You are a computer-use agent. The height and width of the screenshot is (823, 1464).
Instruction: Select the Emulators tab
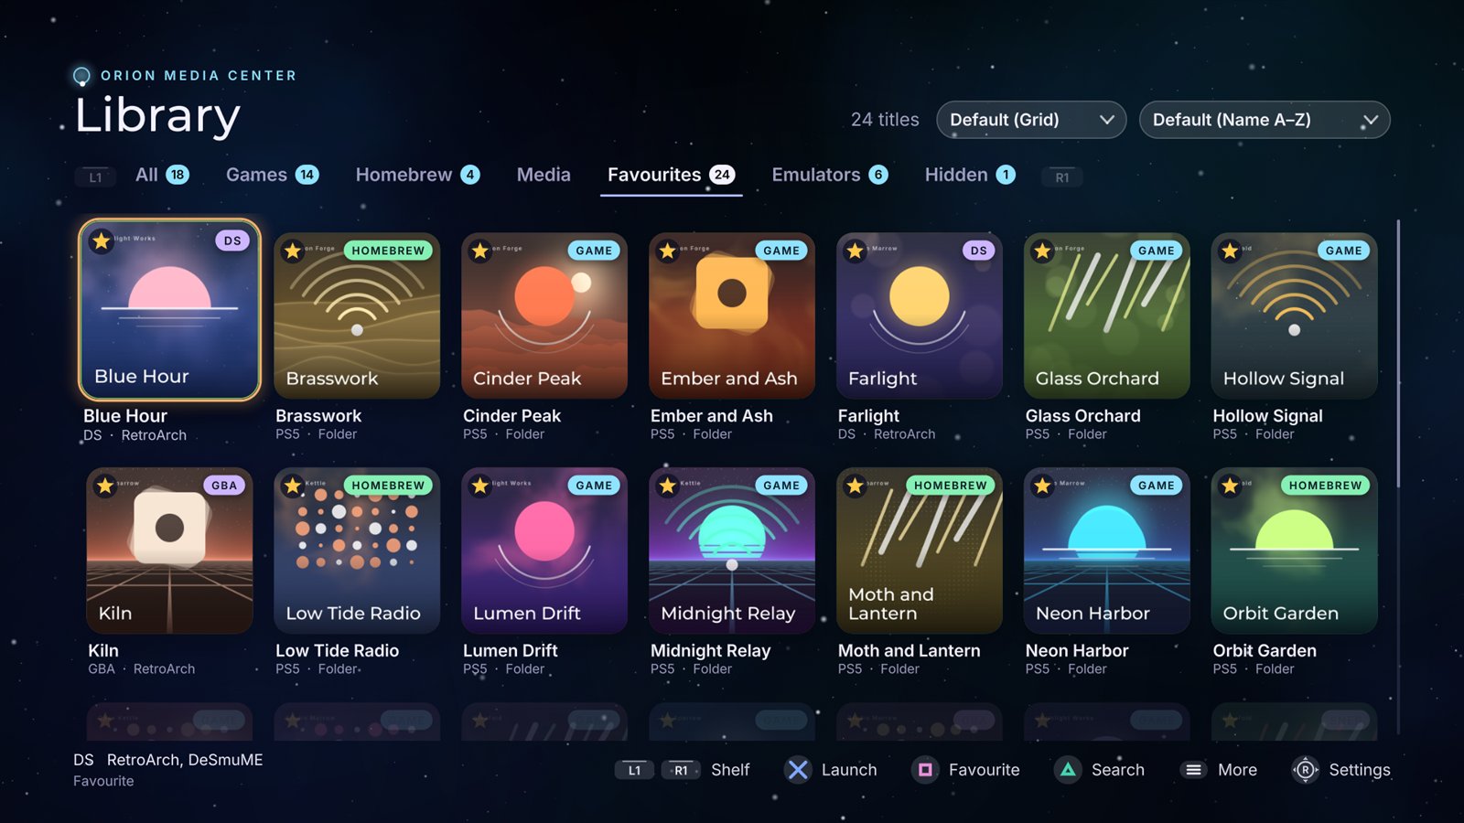(x=829, y=175)
